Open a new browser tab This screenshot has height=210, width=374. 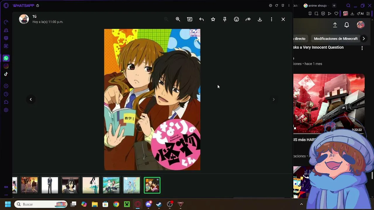point(334,6)
